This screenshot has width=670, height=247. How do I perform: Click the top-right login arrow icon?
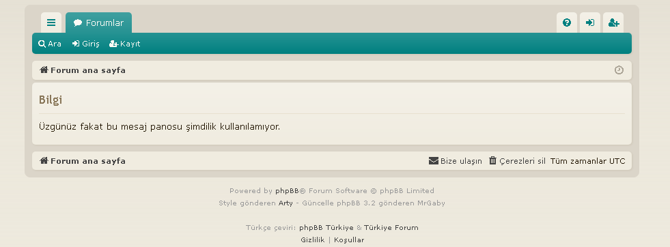point(589,23)
